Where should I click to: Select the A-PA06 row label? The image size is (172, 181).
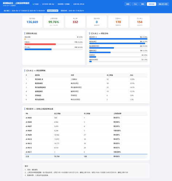pyautogui.click(x=29, y=122)
